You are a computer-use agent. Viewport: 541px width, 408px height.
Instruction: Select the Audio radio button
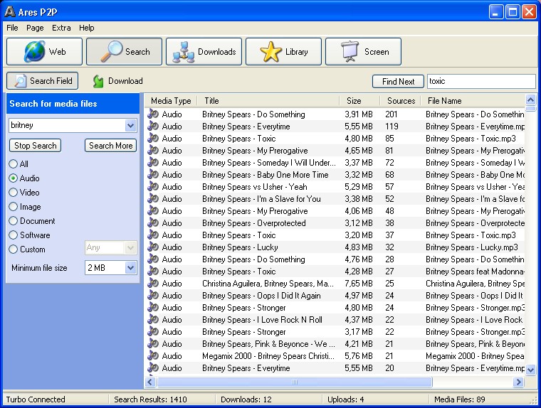click(x=13, y=178)
